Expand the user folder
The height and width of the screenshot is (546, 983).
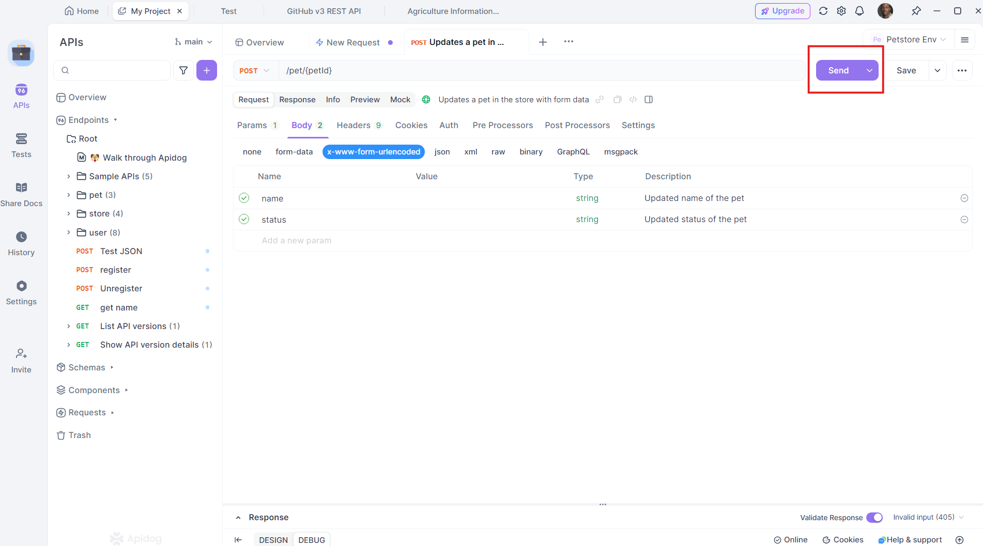click(x=68, y=232)
